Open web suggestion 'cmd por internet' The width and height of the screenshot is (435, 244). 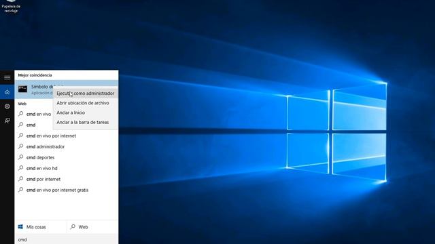pos(67,179)
